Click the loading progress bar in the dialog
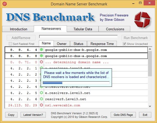157x123 pixels. (76, 83)
